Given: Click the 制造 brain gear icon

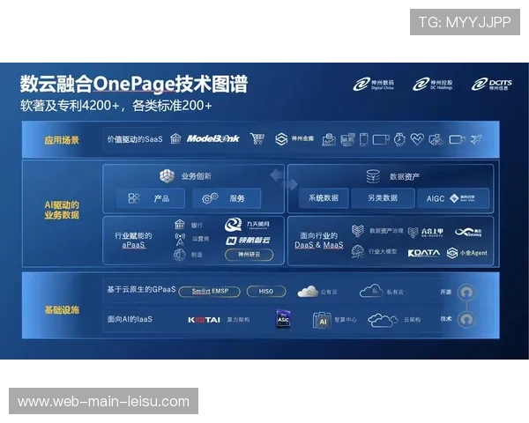Looking at the screenshot, I should click(x=180, y=255).
